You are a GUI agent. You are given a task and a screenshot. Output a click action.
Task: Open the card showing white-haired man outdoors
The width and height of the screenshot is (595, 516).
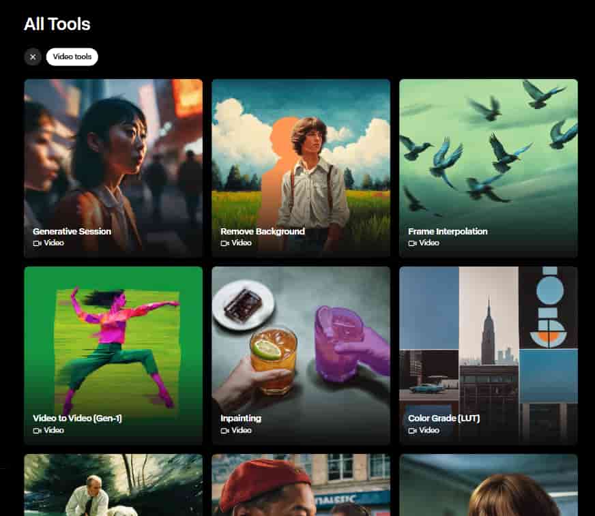[x=113, y=485]
